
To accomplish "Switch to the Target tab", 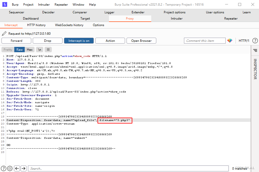I will click(x=85, y=18).
